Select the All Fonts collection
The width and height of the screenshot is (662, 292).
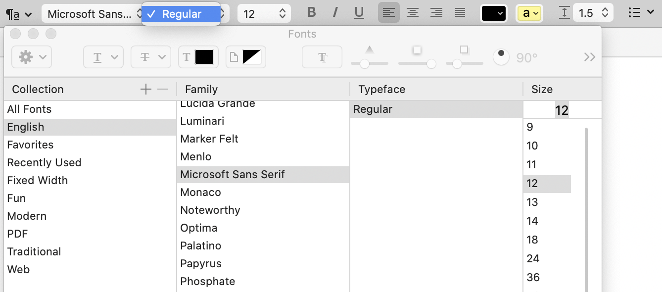tap(90, 109)
